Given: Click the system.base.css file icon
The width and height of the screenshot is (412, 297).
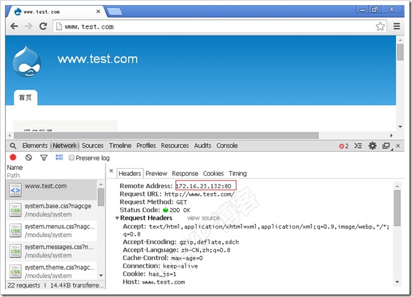Looking at the screenshot, I should click(x=15, y=210).
